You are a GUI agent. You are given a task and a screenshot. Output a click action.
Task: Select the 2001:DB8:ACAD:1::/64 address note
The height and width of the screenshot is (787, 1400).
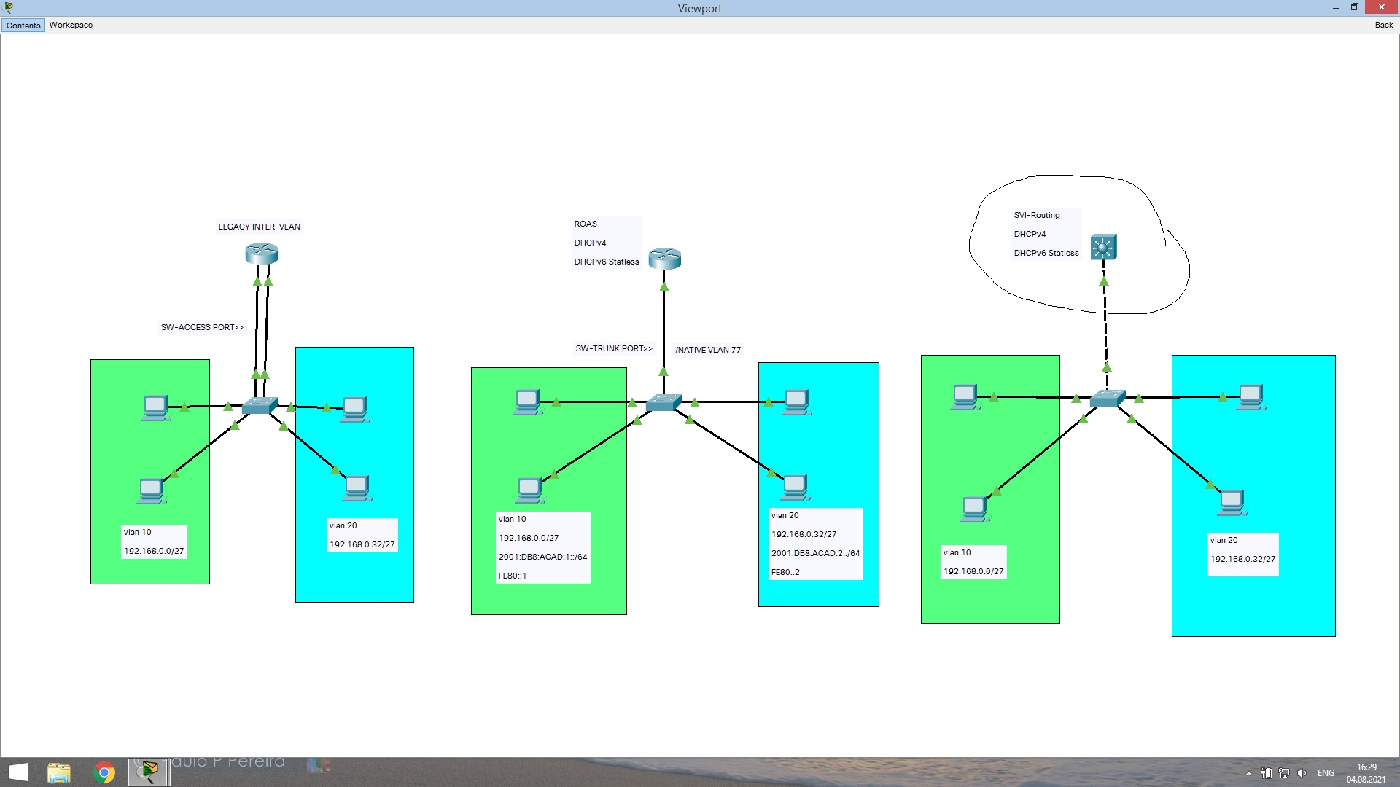tap(542, 557)
